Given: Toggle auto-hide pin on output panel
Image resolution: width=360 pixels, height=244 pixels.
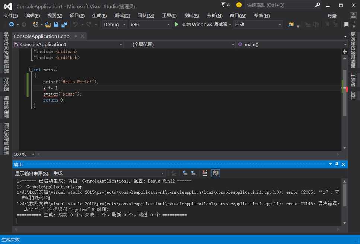Looking at the screenshot, I should point(337,164).
